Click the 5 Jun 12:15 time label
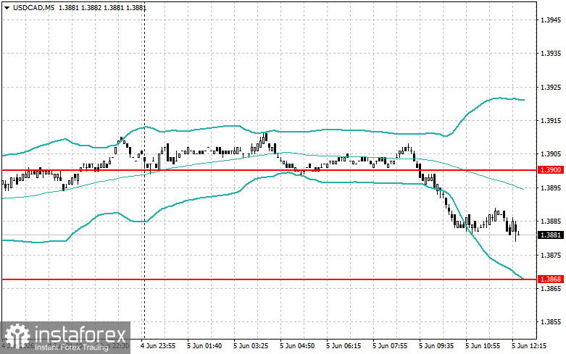 529,346
